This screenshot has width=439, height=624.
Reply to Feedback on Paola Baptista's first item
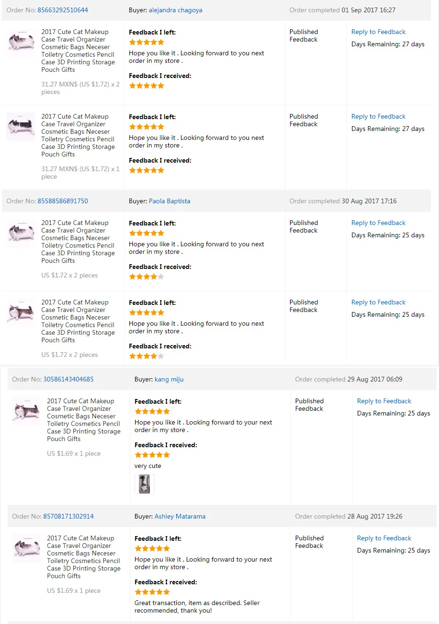pyautogui.click(x=378, y=223)
